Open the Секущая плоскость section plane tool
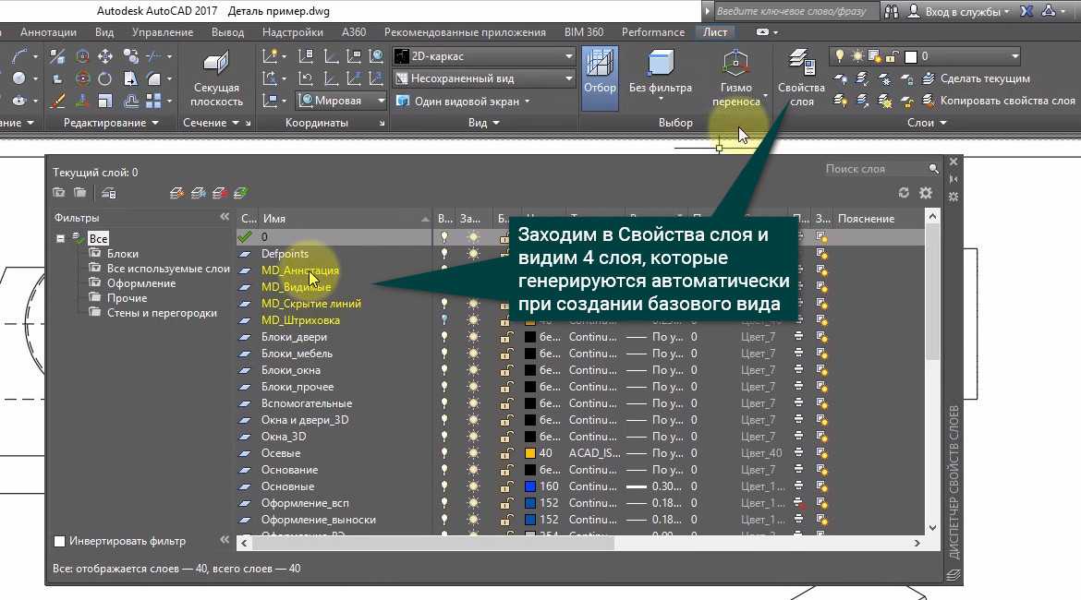The image size is (1081, 600). 216,78
